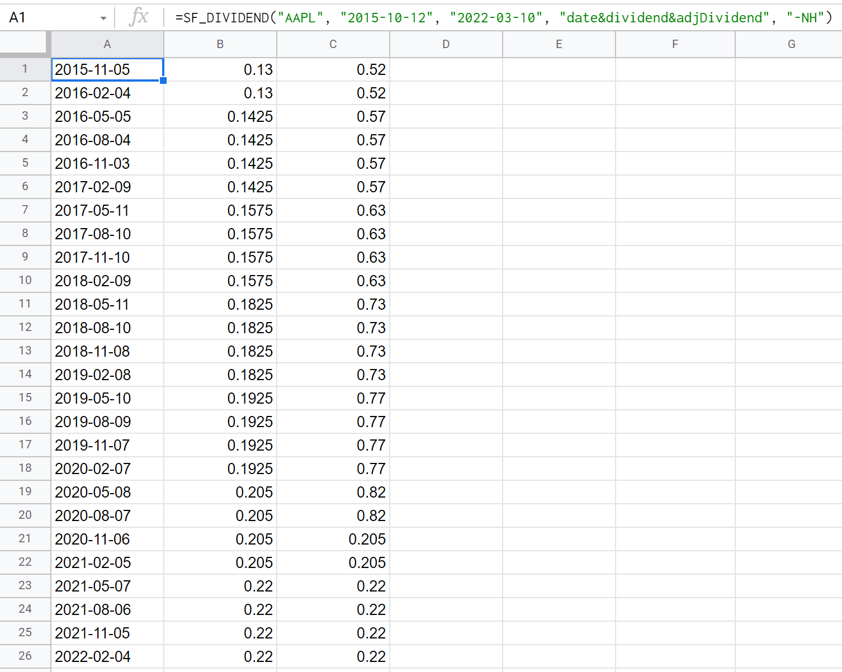Screen dimensions: 842x672
Task: Select row 26 header
Action: [25, 656]
